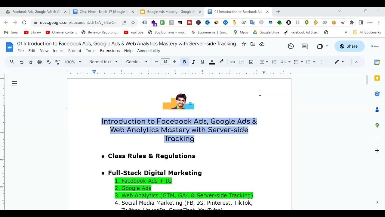
Task: Open the zoom 100% dropdown
Action: coord(73,62)
